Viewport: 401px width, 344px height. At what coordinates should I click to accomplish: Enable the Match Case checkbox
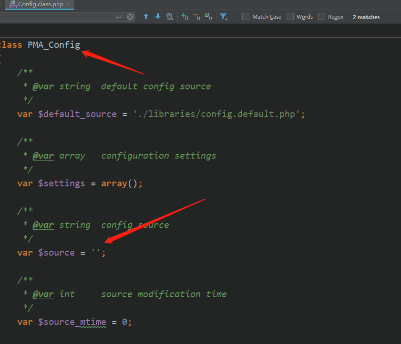246,17
